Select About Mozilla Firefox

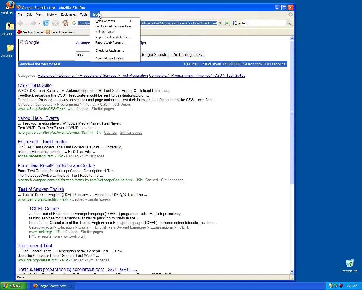115,58
